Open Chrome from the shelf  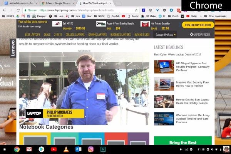coord(17,149)
